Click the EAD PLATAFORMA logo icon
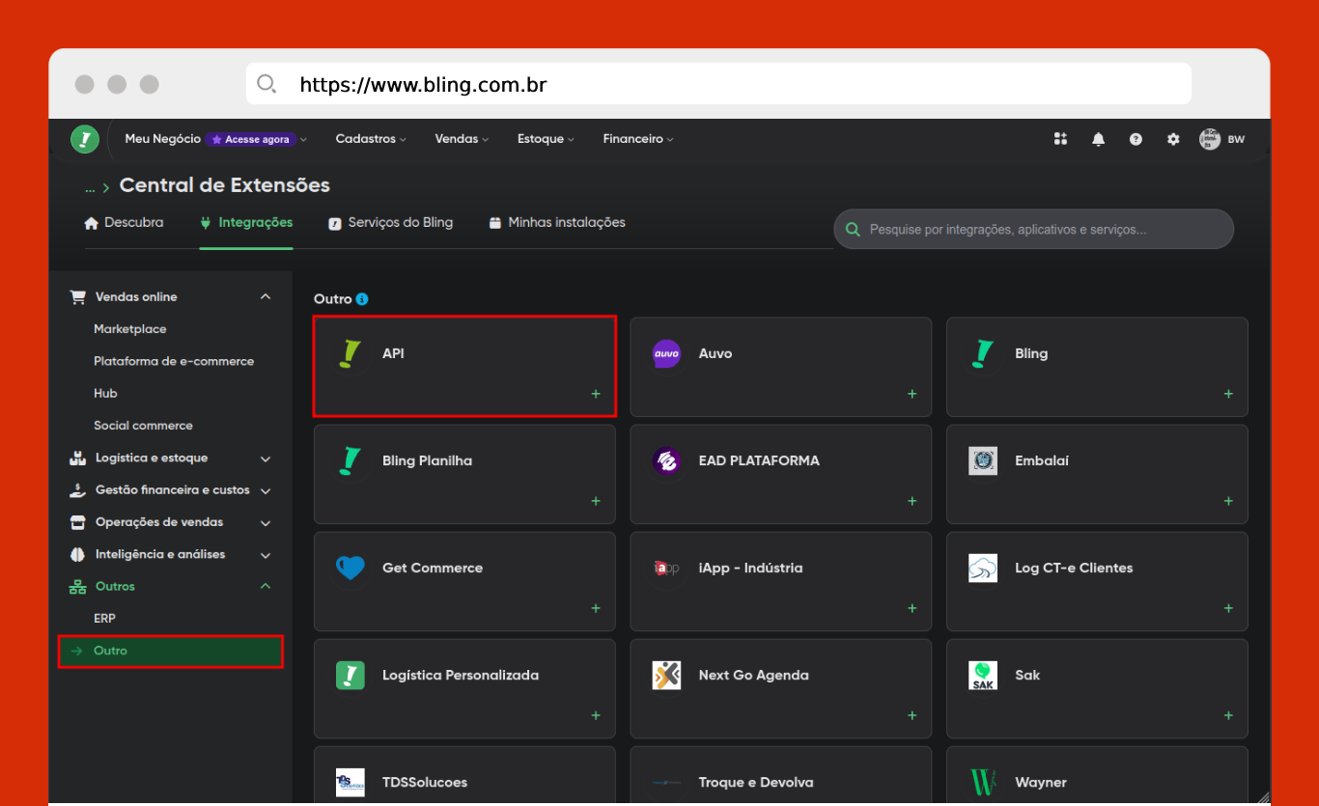Screen dimensions: 1319x806 click(x=666, y=460)
